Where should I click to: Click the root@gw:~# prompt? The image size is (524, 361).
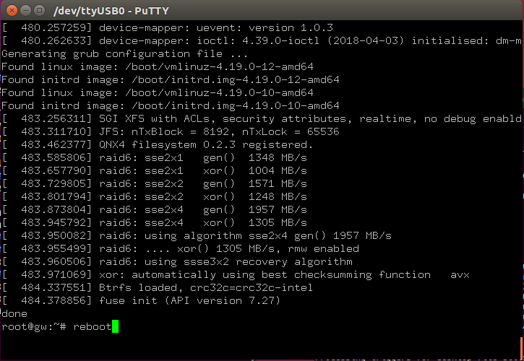click(34, 326)
